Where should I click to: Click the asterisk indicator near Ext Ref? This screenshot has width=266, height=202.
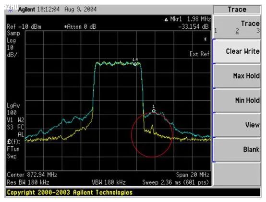tap(206, 39)
